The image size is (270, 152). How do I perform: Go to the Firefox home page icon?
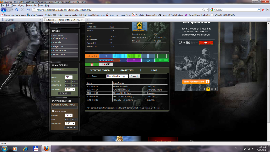pyautogui.click(x=28, y=10)
